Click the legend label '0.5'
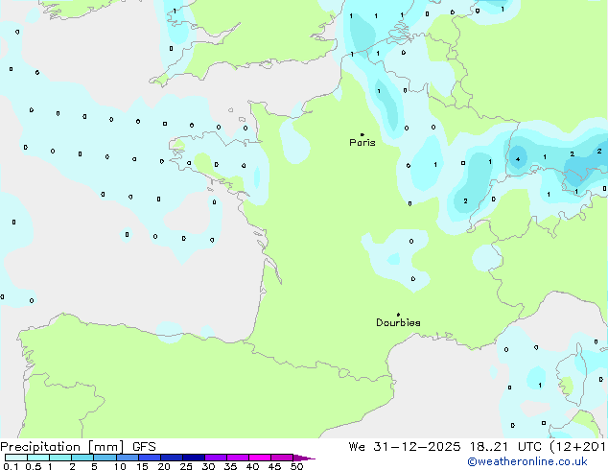Viewport: 608px width, 470px height. point(34,466)
